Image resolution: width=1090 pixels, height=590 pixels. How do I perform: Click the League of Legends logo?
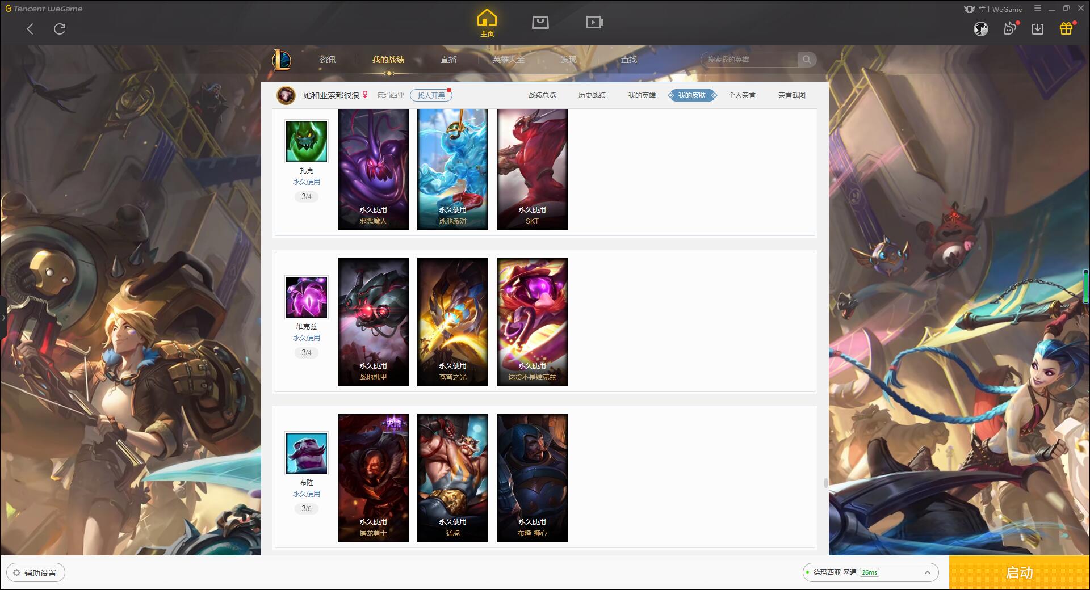pos(282,60)
